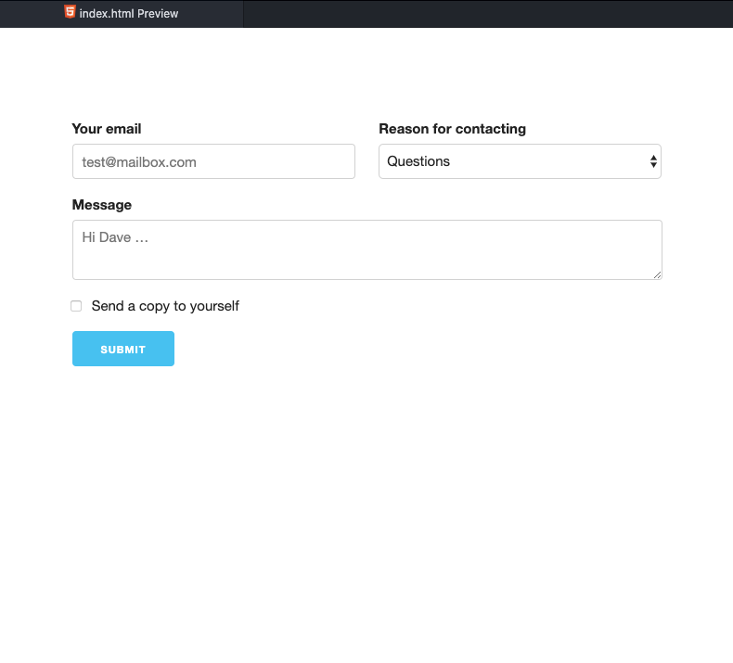Click the 'SUBMIT' text on the button
The height and width of the screenshot is (663, 733).
click(123, 350)
